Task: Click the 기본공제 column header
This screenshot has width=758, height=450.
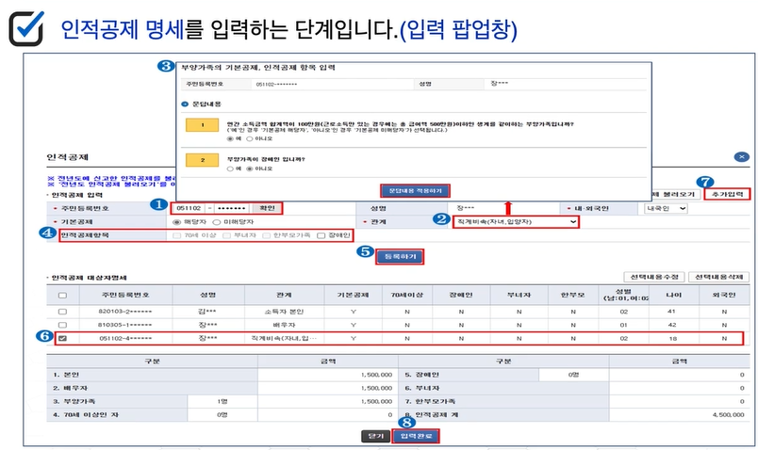Action: click(353, 295)
